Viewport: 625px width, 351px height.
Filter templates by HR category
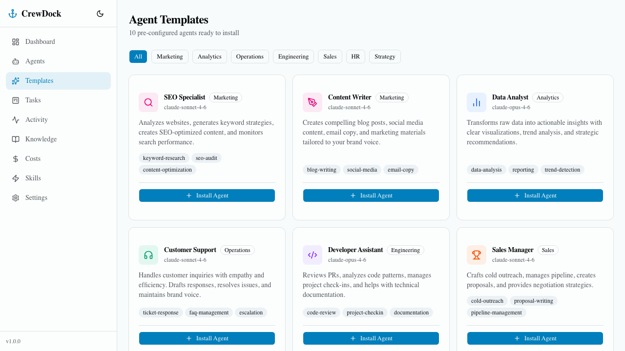[x=355, y=57]
